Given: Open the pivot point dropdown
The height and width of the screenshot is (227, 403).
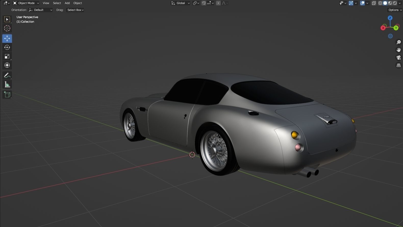Looking at the screenshot, I should (196, 3).
